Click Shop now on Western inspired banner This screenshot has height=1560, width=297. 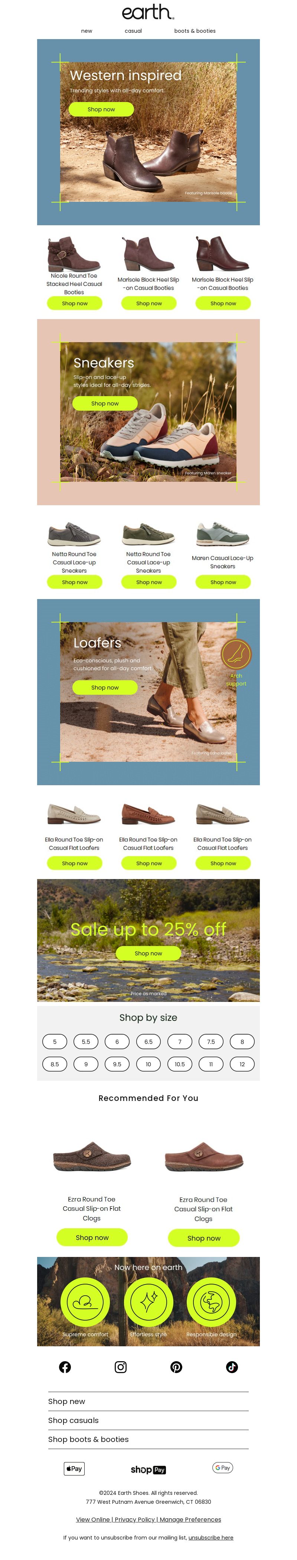coord(101,109)
